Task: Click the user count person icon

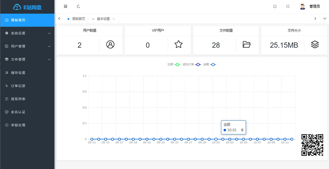Action: click(x=110, y=45)
